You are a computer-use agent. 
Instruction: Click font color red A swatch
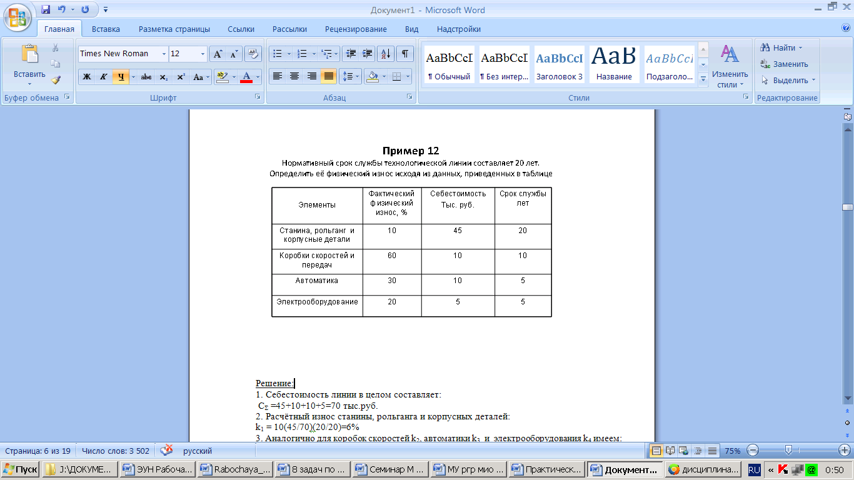[246, 77]
